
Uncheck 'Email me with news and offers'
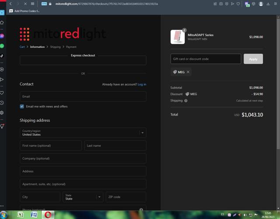coord(22,106)
